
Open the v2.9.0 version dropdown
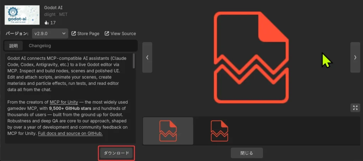click(50, 34)
